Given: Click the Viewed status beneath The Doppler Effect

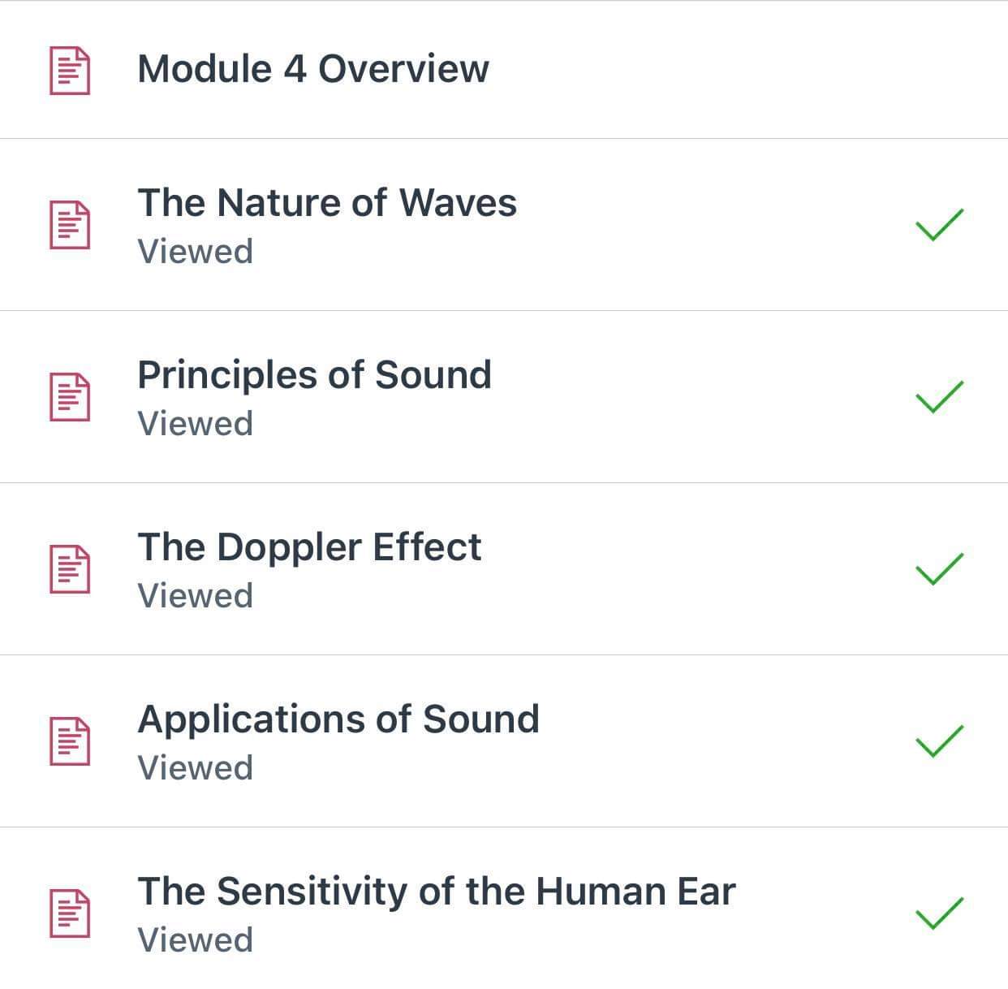Looking at the screenshot, I should pos(196,596).
